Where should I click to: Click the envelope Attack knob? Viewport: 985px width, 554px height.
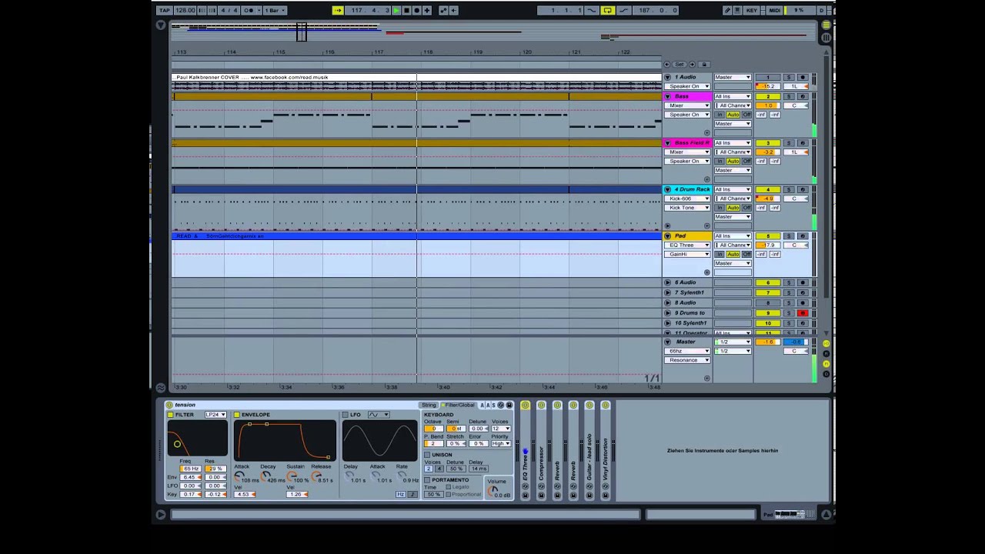239,476
